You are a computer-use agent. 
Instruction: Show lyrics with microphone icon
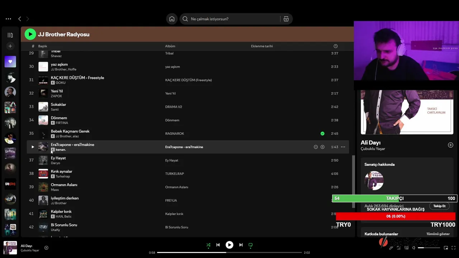click(x=391, y=248)
